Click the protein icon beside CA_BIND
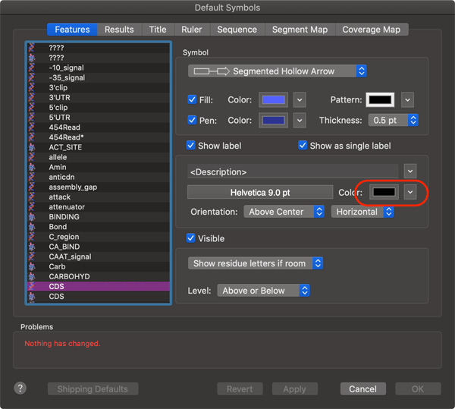Image resolution: width=455 pixels, height=409 pixels. (31, 247)
